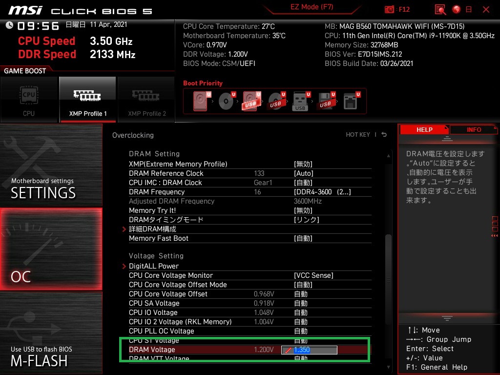This screenshot has height=375, width=500.
Task: Select the CD/DVD drive boot device icon
Action: [x=227, y=101]
